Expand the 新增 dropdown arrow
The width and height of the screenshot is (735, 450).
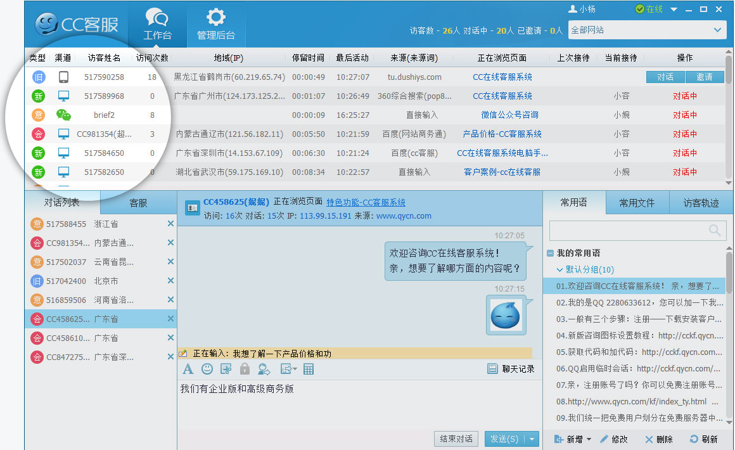tap(589, 439)
